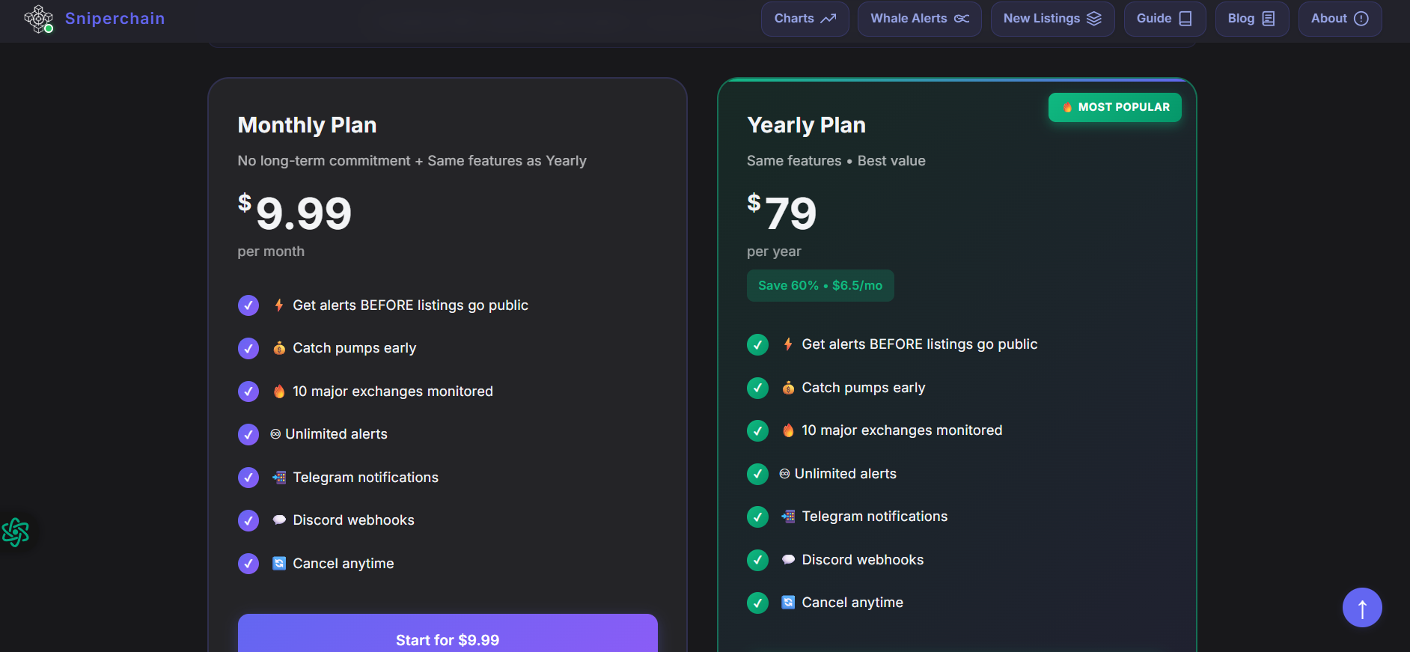Image resolution: width=1410 pixels, height=652 pixels.
Task: Click the atom icon on the left edge
Action: [x=16, y=533]
